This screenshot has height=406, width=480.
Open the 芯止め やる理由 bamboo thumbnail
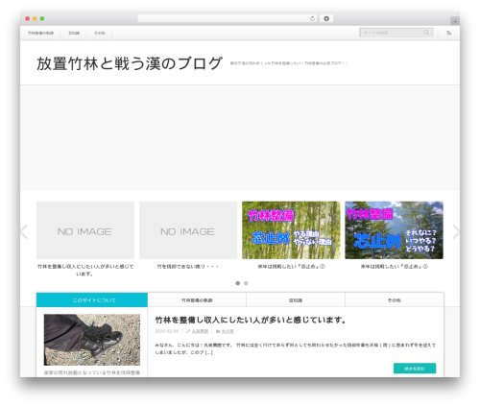pos(291,230)
